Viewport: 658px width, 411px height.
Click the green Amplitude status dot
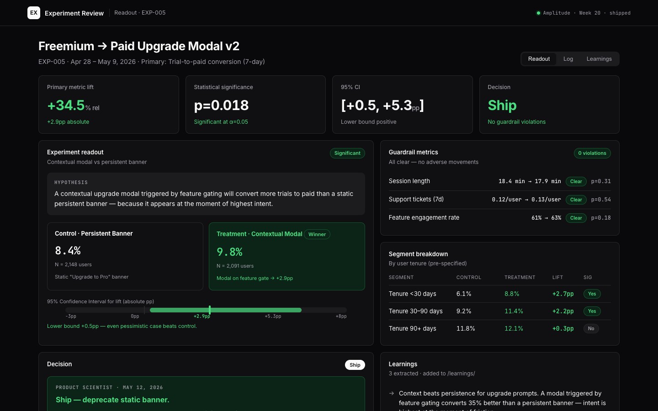click(538, 13)
